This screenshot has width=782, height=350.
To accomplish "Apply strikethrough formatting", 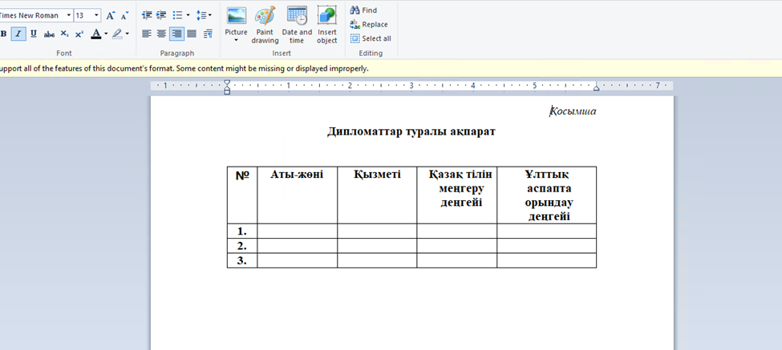I will [49, 34].
